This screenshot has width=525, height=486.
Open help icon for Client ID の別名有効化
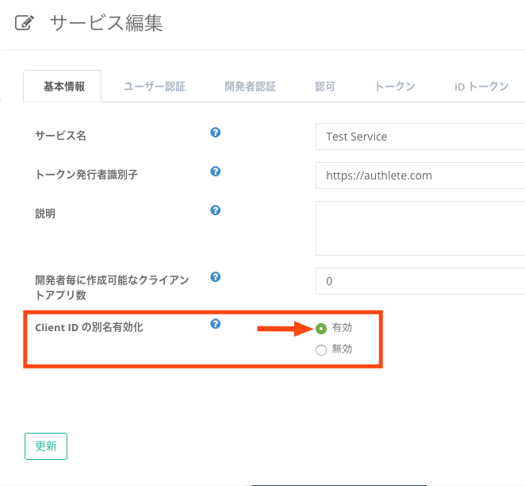(x=215, y=324)
